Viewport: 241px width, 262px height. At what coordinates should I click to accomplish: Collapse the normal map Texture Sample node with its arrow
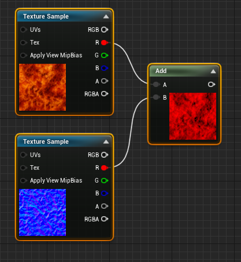(106, 142)
